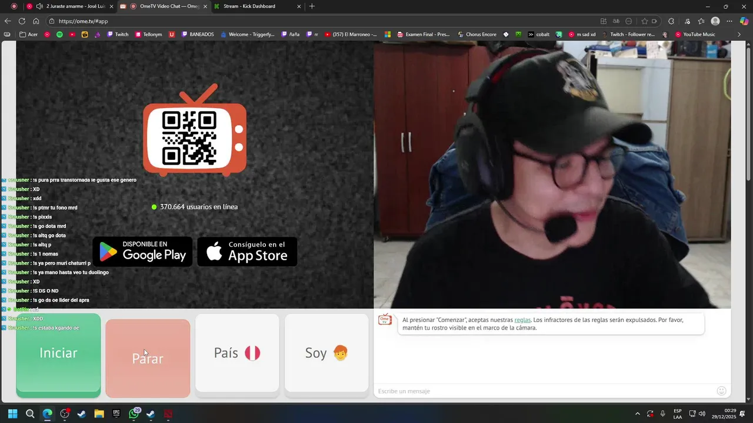Translate page using the translate icon
Viewport: 753px width, 423px height.
coord(617,21)
